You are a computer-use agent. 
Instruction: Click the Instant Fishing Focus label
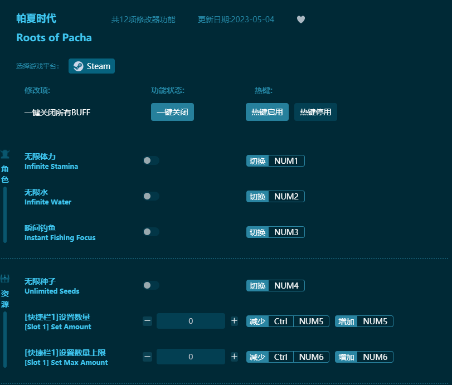[x=60, y=238]
